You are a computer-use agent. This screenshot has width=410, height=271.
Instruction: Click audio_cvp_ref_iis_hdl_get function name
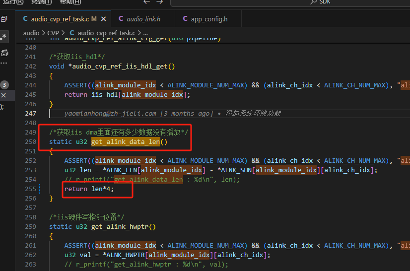point(120,66)
